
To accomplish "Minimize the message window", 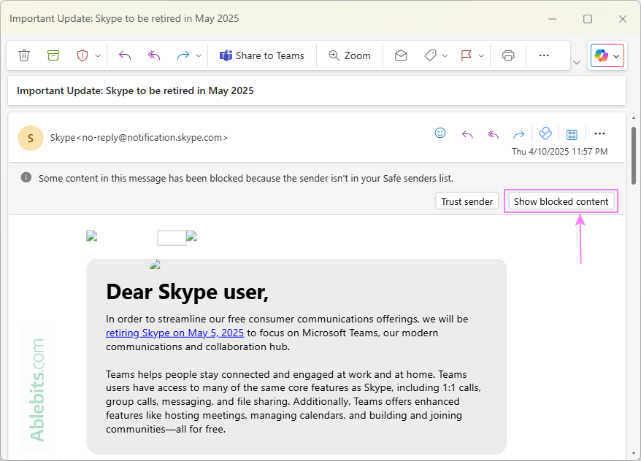I will tap(553, 19).
